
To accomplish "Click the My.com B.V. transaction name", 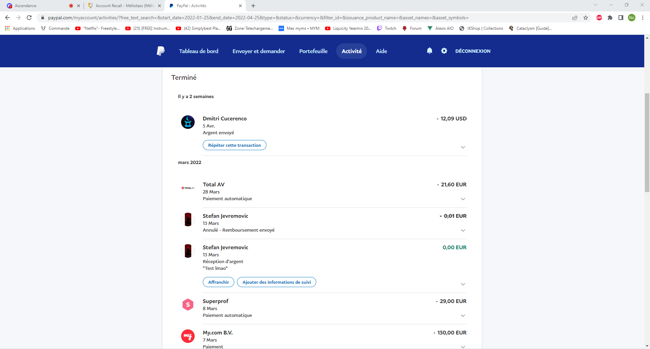I will tap(218, 333).
